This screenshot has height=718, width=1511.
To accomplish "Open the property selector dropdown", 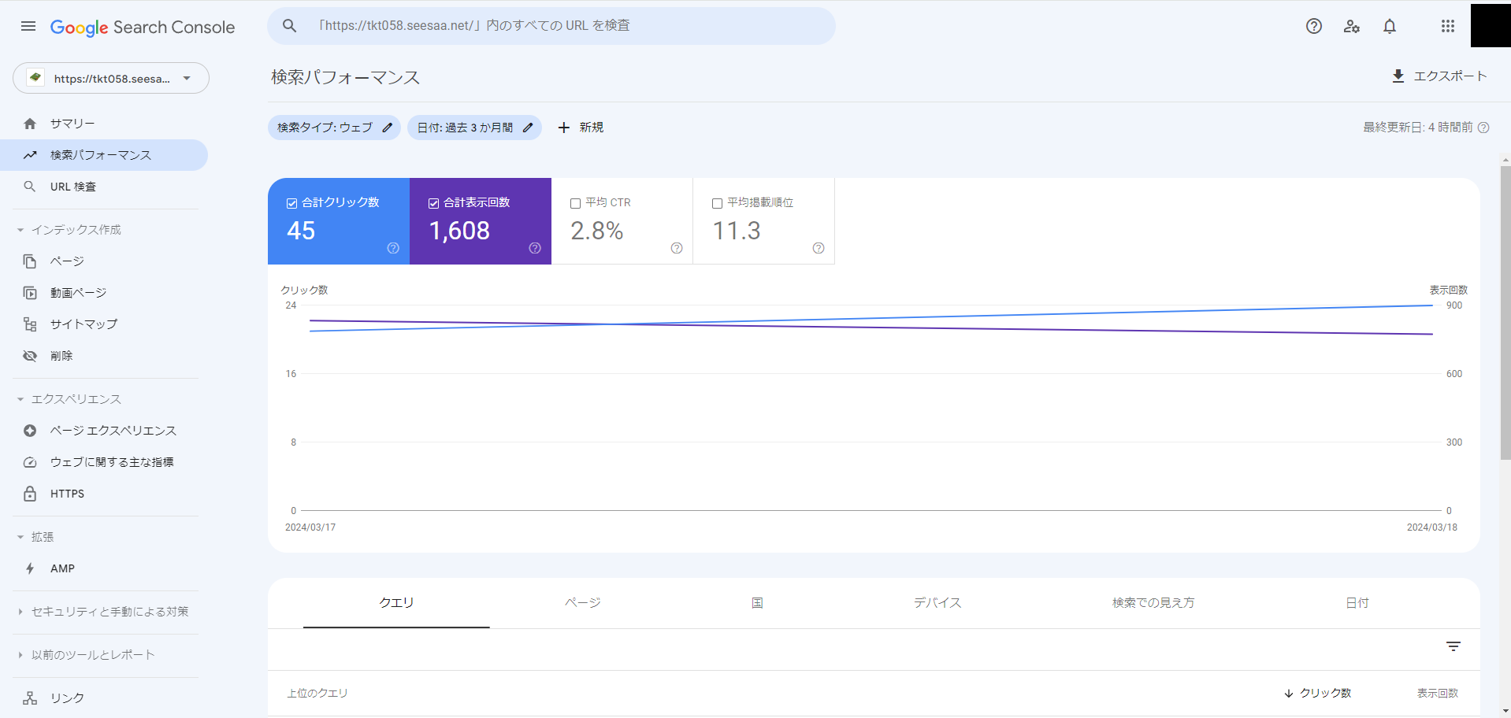I will [x=111, y=78].
